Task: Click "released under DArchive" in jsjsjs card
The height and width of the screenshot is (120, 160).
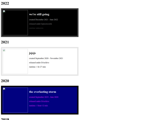Action: coord(39,63)
